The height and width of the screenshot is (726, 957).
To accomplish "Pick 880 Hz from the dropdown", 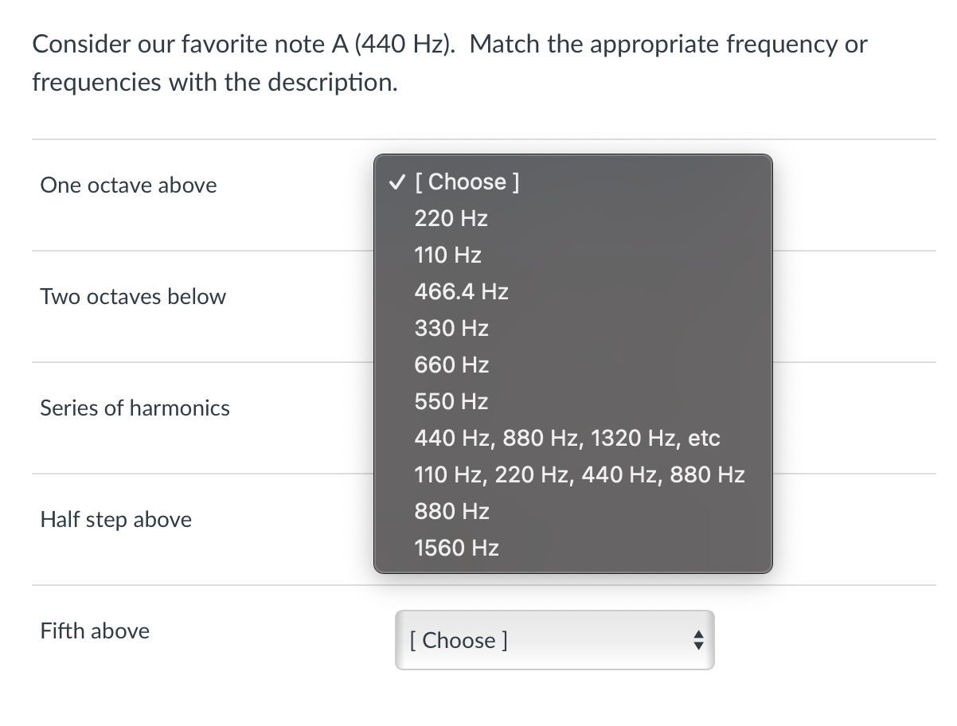I will 451,511.
